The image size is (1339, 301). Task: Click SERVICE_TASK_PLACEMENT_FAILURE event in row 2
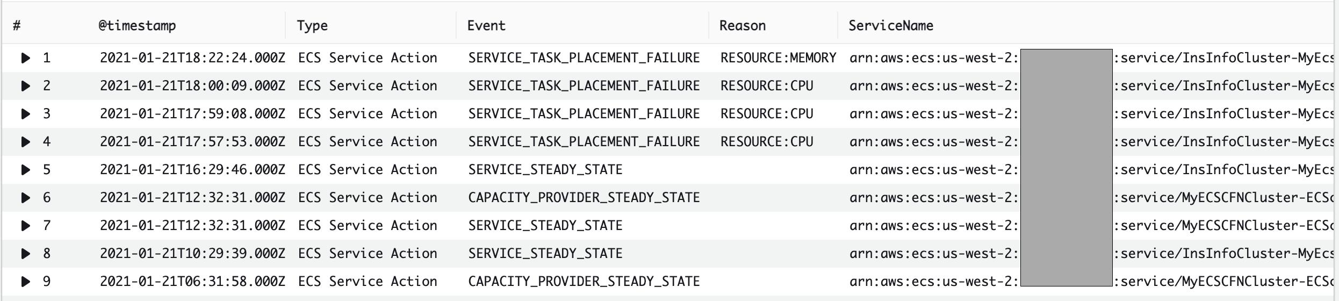point(584,86)
